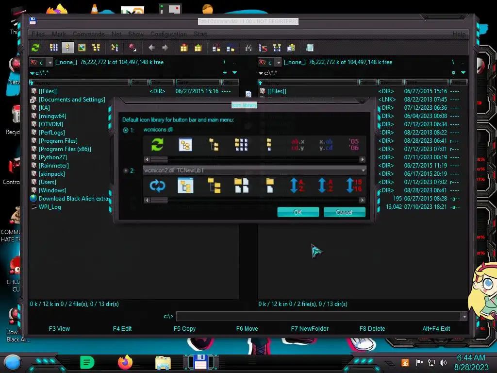Click the highlighted full view toolbar icon
Screen dimensions: 497x373
(67, 48)
